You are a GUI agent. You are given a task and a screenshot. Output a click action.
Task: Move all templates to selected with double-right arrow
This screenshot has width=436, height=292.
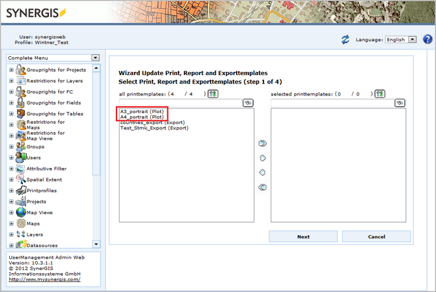click(x=263, y=143)
